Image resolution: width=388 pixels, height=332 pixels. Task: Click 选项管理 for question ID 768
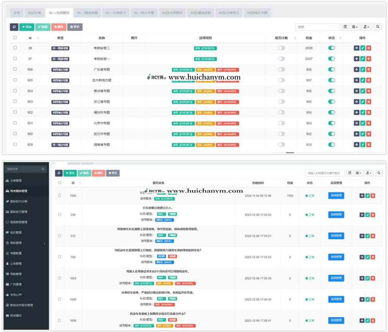(x=336, y=257)
